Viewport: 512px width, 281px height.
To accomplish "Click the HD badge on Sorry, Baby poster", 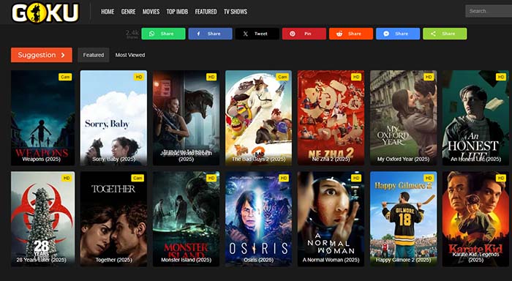I will [x=139, y=77].
